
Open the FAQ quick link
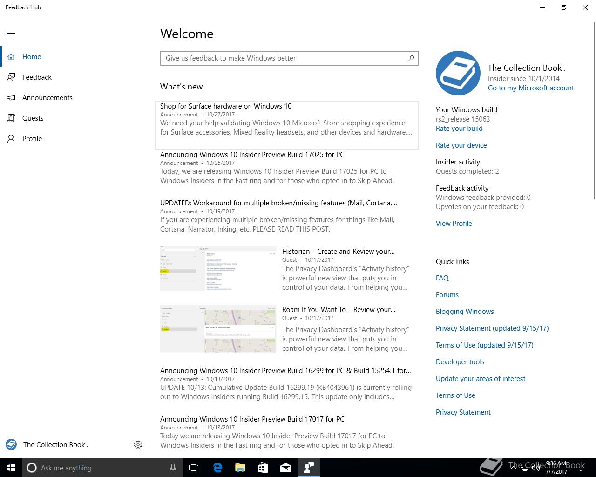tap(442, 278)
